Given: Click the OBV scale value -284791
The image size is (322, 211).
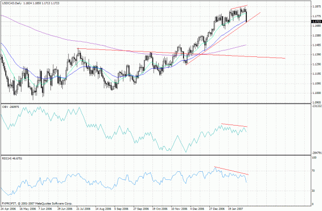Looking at the screenshot, I should (x=317, y=153).
